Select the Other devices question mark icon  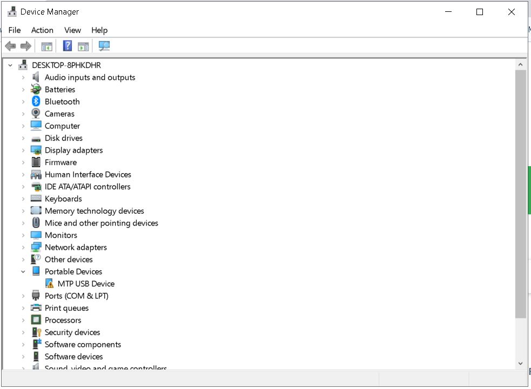pyautogui.click(x=36, y=259)
